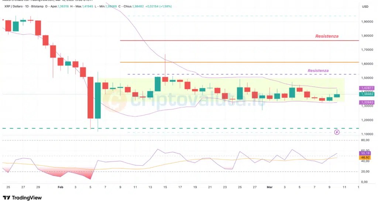Select the red Resistenza label
Image resolution: width=378 pixels, height=201 pixels.
327,36
